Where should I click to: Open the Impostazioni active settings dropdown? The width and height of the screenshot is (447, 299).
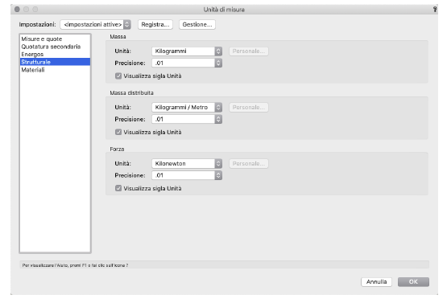click(96, 24)
